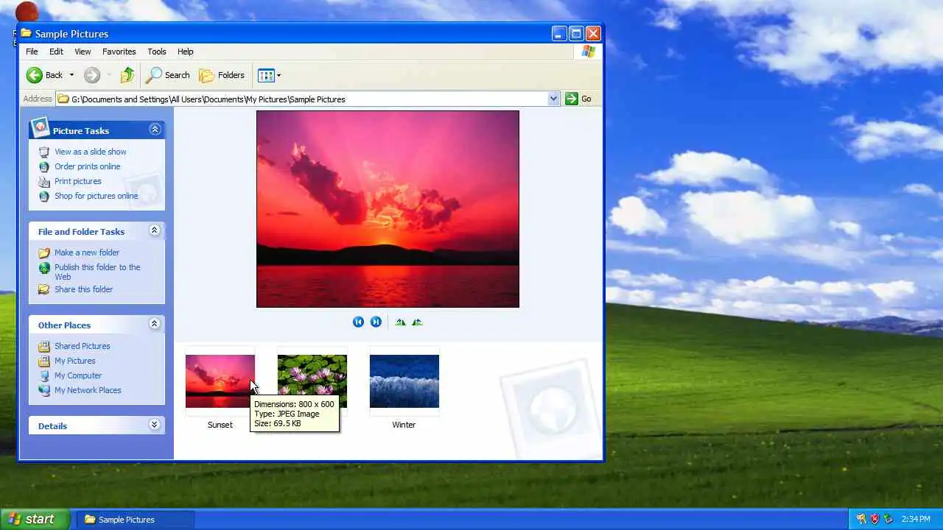Expand the Details panel
This screenshot has width=943, height=530.
coord(155,425)
